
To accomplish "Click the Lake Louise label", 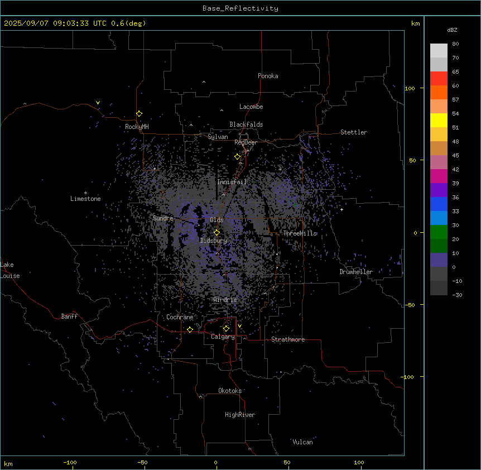I will [10, 270].
